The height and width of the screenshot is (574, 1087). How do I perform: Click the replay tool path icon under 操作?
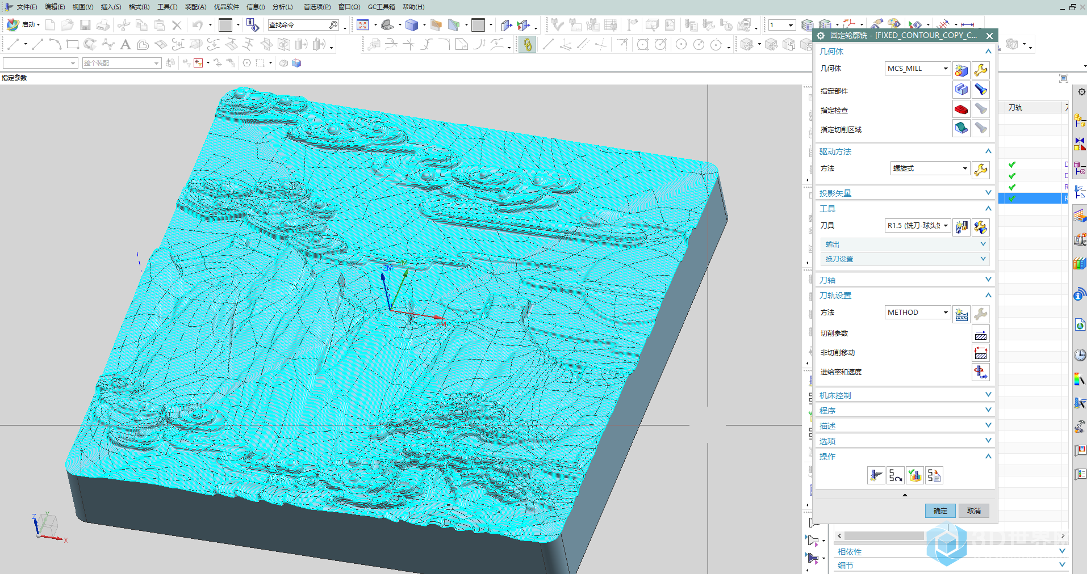tap(896, 475)
